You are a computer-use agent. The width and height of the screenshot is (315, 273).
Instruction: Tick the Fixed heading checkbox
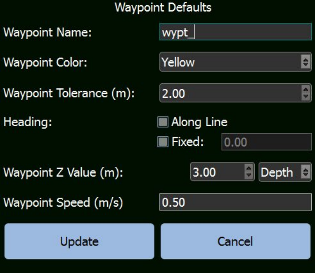tap(163, 142)
